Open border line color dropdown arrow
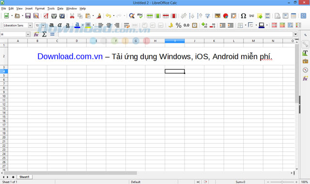The image size is (310, 184). [x=267, y=25]
